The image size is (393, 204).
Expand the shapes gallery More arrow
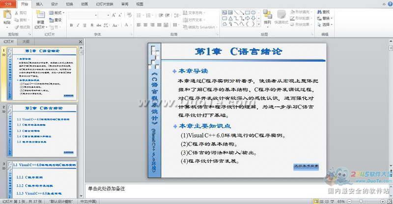pos(259,24)
